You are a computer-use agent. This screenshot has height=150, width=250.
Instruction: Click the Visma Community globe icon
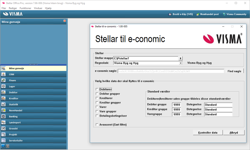[224, 14]
